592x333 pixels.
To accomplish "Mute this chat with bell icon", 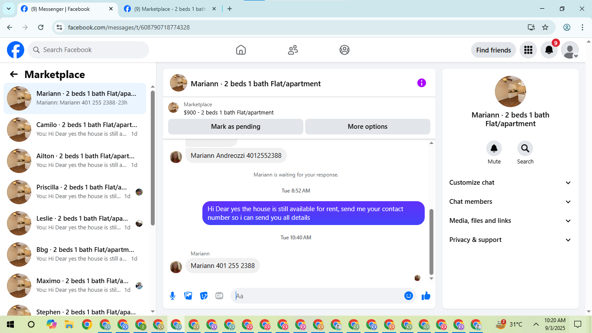I will click(494, 149).
